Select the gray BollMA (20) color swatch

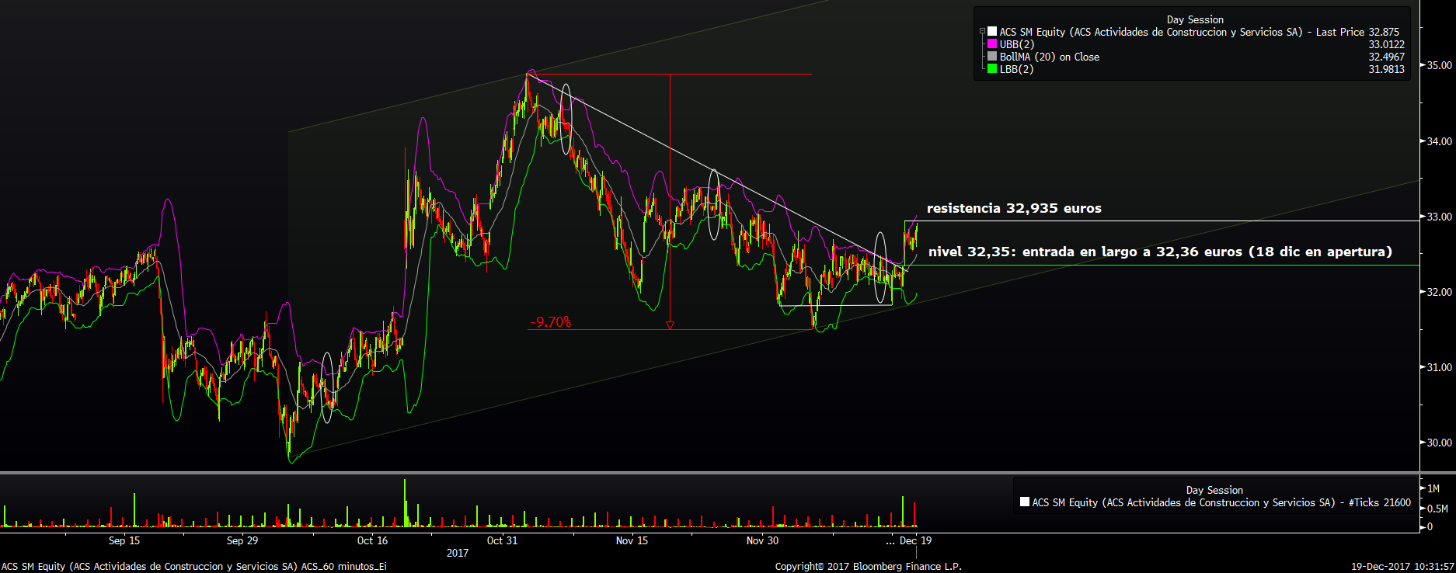pyautogui.click(x=992, y=57)
